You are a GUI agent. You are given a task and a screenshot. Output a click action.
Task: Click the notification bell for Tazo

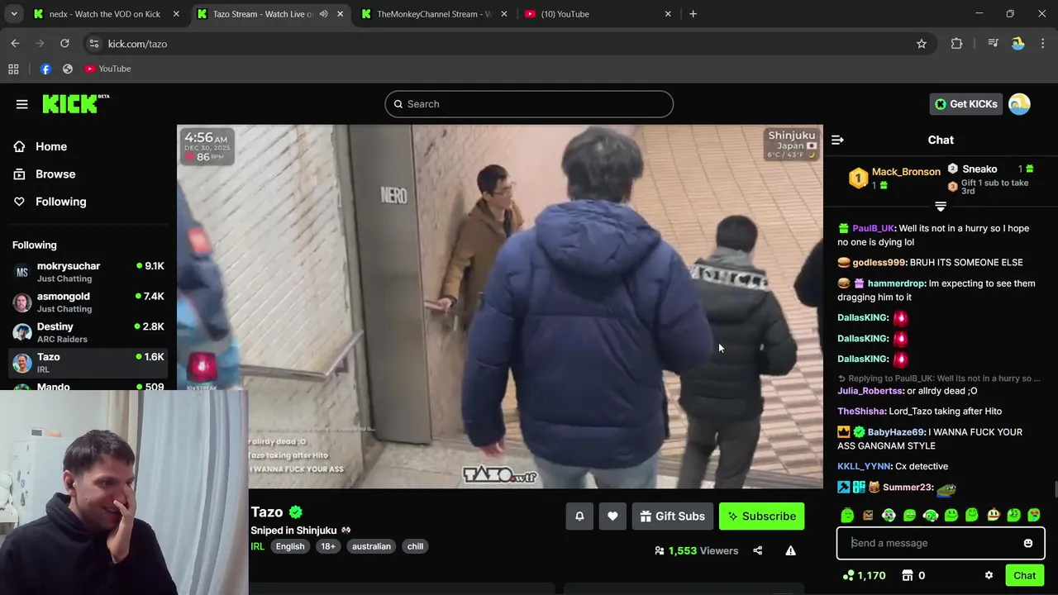click(579, 516)
